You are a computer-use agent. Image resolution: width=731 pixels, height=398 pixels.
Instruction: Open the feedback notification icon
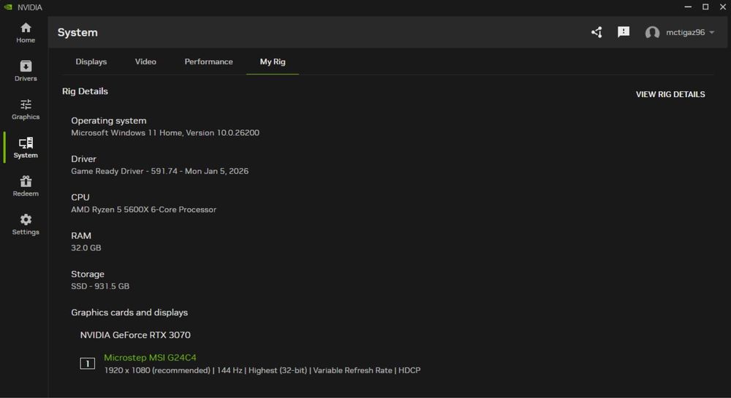624,32
